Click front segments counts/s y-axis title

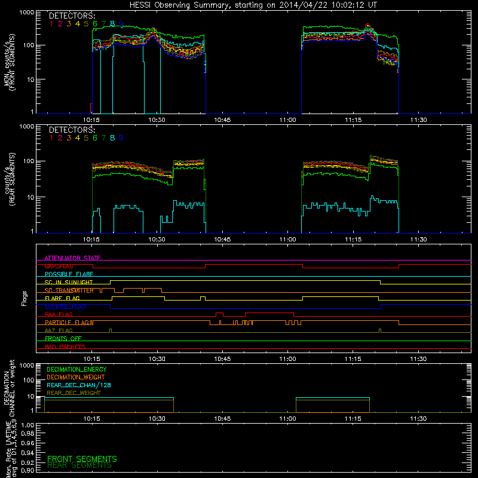(9, 62)
